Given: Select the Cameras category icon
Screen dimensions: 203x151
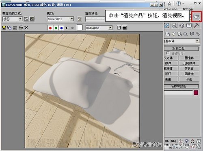Looking at the screenshot, I should coord(179,34).
